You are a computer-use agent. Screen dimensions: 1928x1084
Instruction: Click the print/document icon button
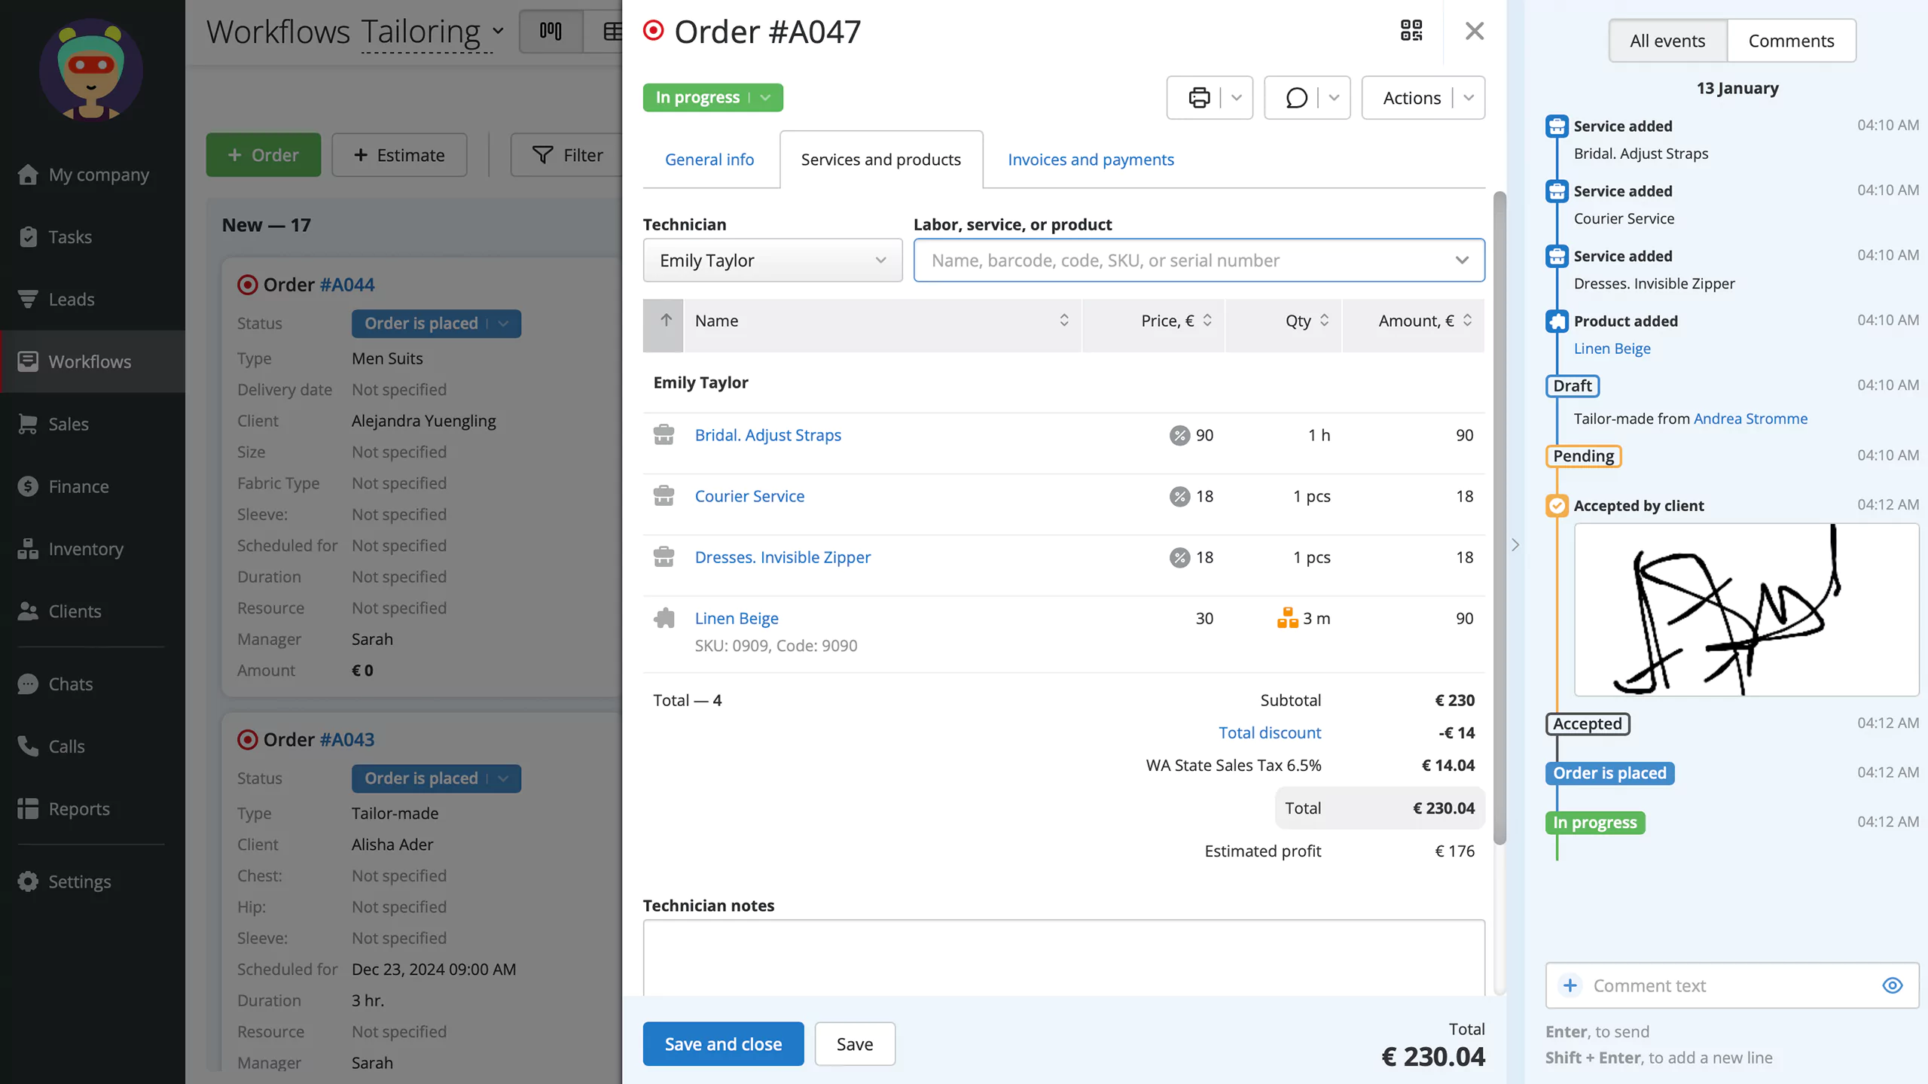click(1198, 96)
